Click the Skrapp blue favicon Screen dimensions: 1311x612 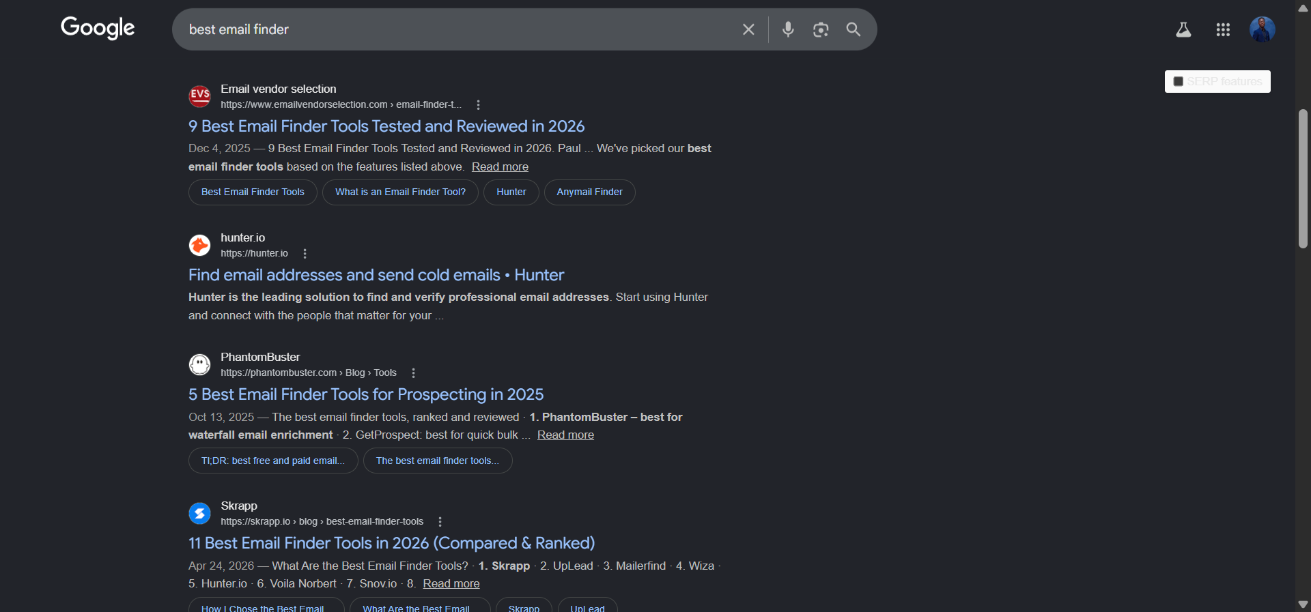[199, 513]
